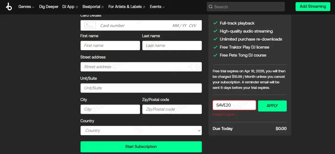Expand the Events dropdown menu

[x=157, y=7]
